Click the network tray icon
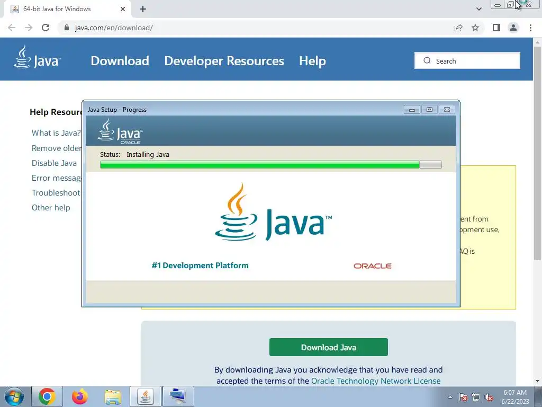 [476, 397]
